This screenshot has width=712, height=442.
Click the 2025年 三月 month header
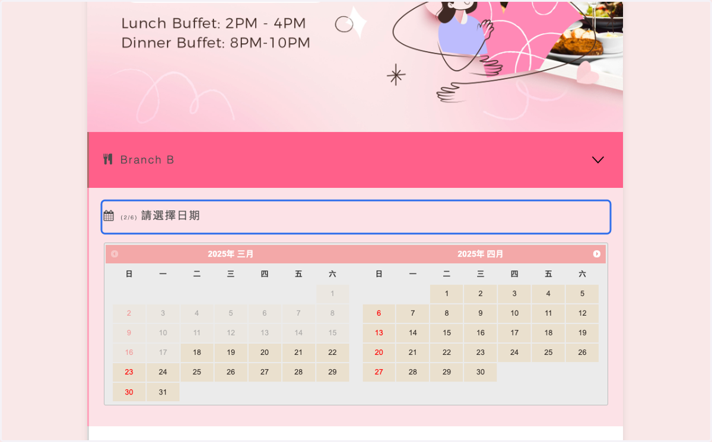[x=231, y=254]
